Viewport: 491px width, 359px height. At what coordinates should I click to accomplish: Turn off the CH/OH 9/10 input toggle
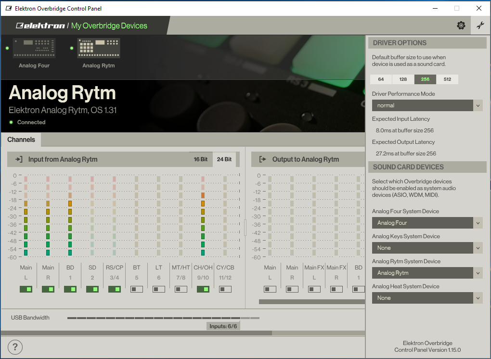click(x=203, y=289)
